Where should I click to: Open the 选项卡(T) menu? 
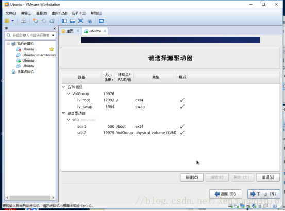point(79,13)
